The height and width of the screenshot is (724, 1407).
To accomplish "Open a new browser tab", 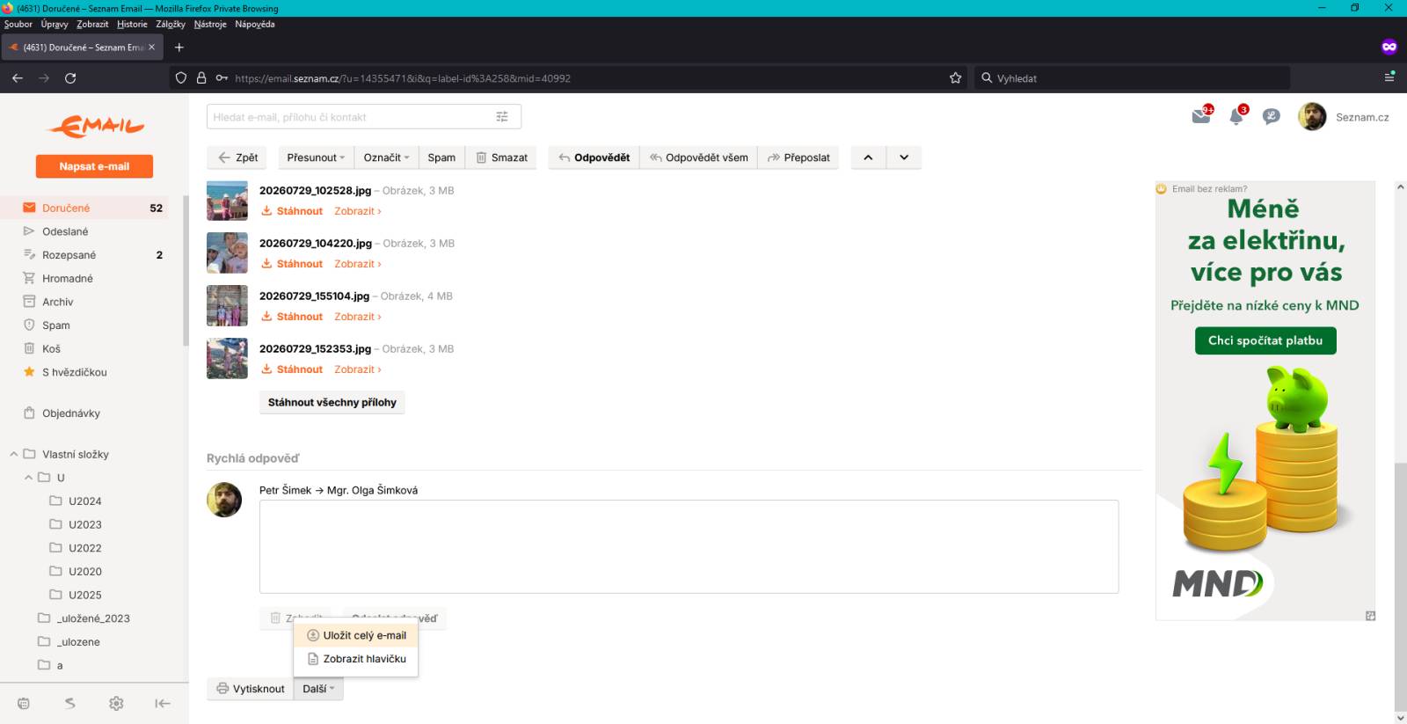I will [x=179, y=48].
